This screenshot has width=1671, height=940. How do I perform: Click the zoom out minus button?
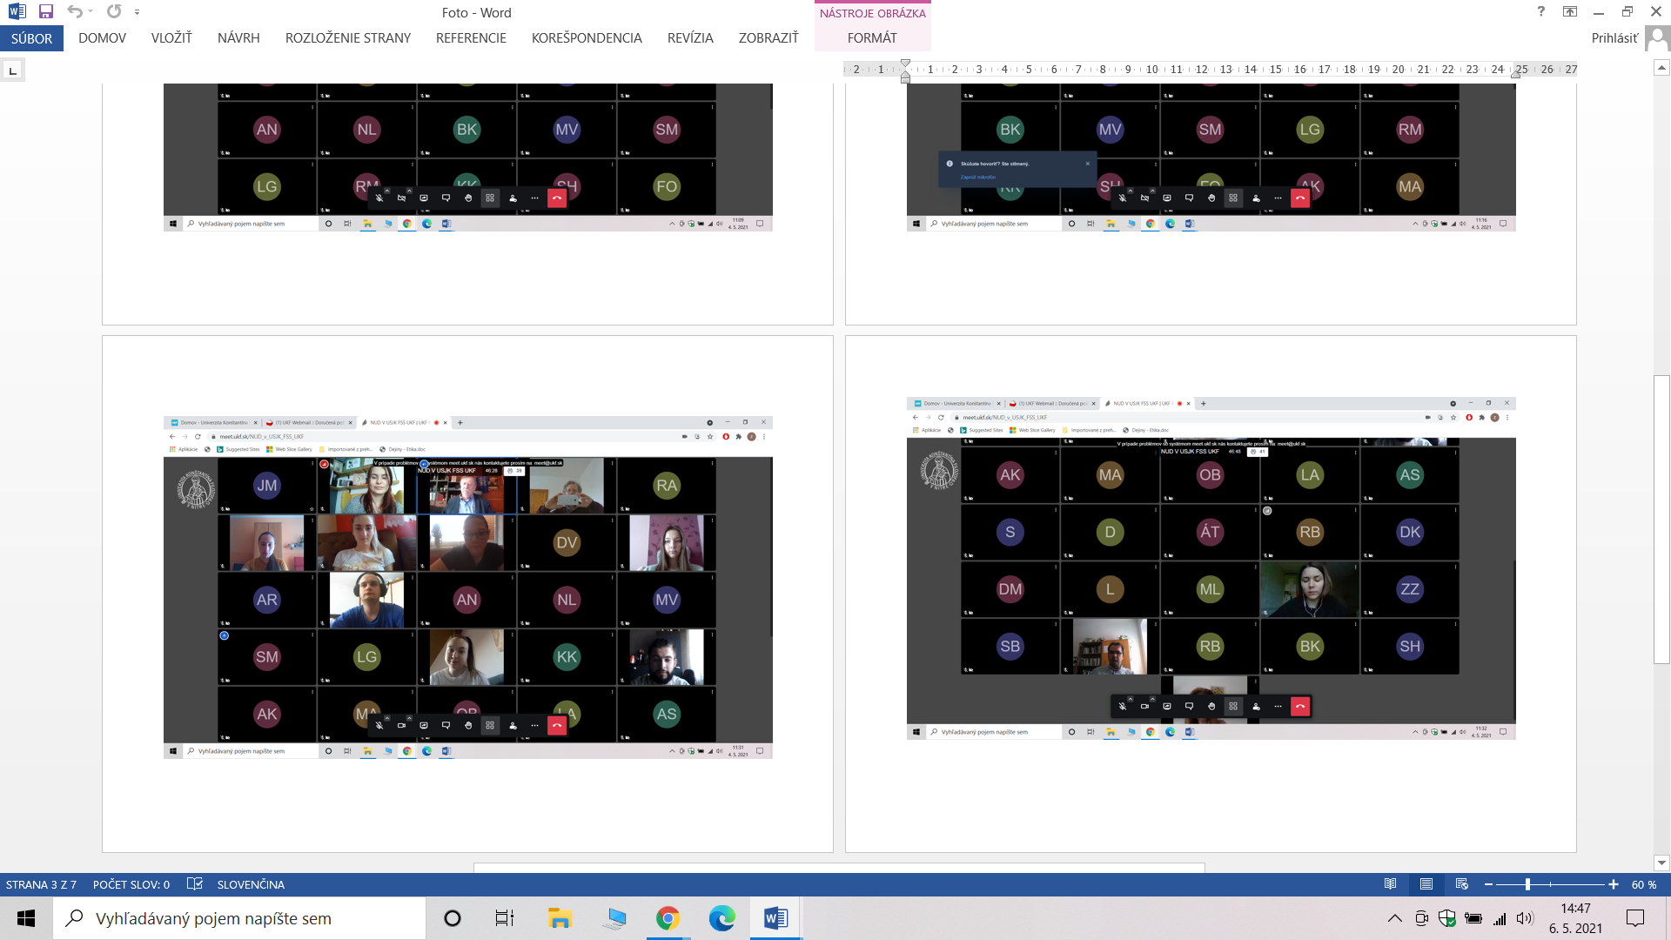tap(1488, 884)
